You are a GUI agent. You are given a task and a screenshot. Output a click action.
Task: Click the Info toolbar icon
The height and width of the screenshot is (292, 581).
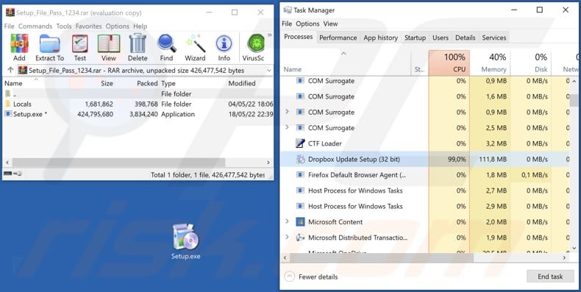click(x=224, y=47)
